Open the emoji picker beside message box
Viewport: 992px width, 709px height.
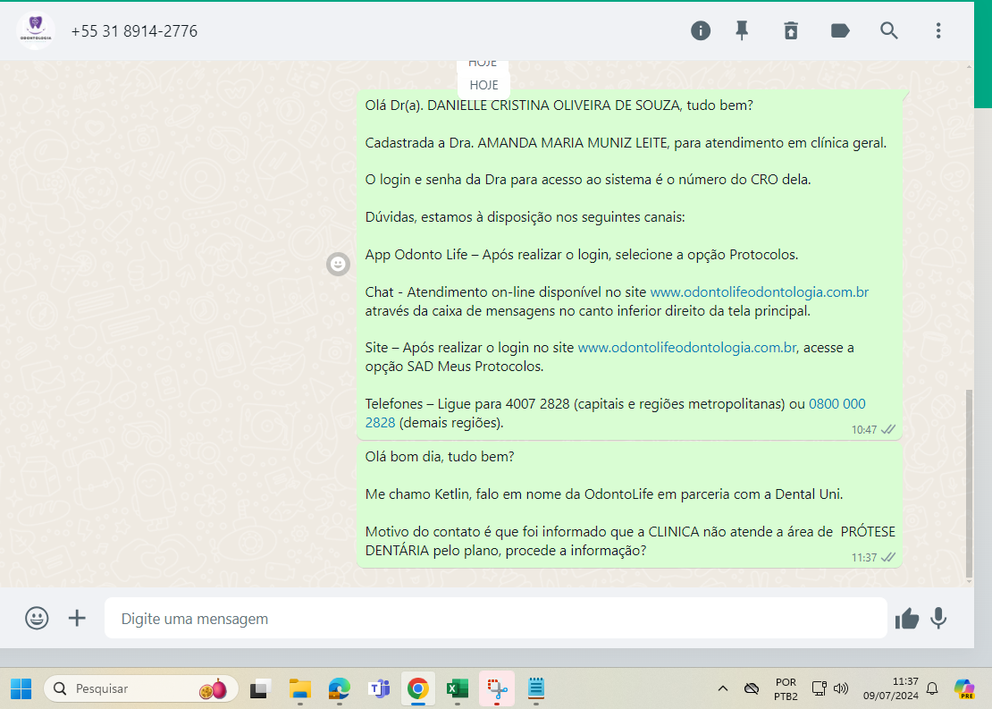click(x=37, y=618)
